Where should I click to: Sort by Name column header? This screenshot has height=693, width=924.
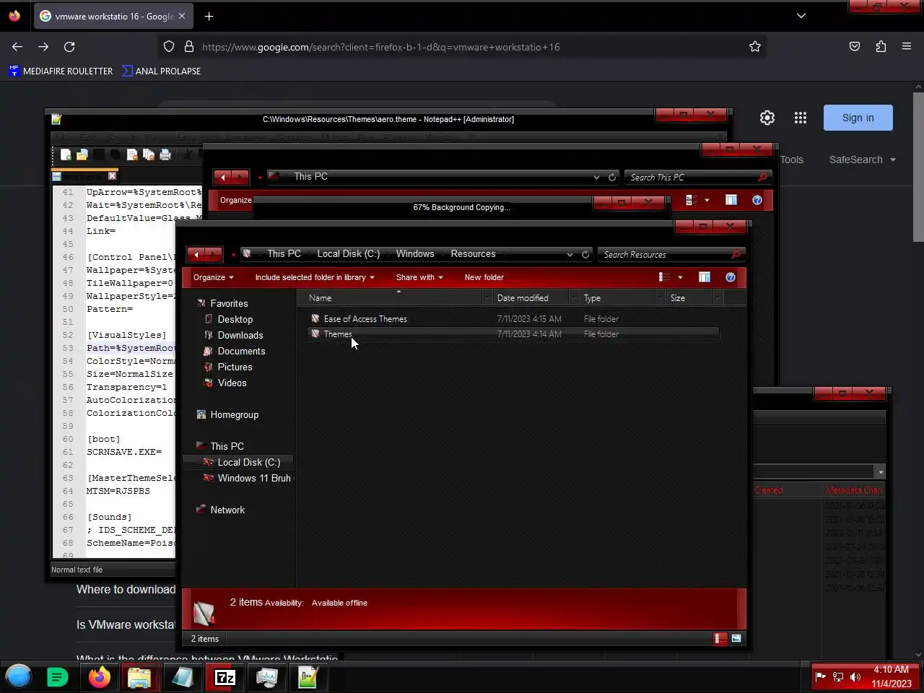point(390,298)
